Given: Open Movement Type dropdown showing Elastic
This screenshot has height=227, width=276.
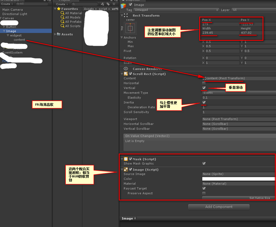Looking at the screenshot, I should (x=239, y=93).
